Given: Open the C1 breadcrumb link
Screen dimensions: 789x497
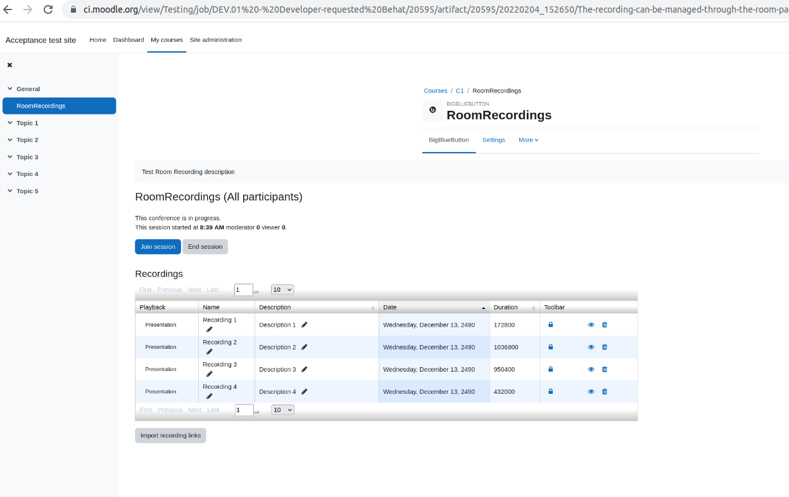Looking at the screenshot, I should click(460, 91).
